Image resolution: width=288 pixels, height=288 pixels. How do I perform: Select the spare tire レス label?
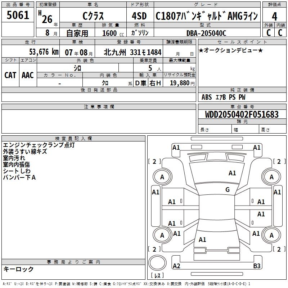157,275
